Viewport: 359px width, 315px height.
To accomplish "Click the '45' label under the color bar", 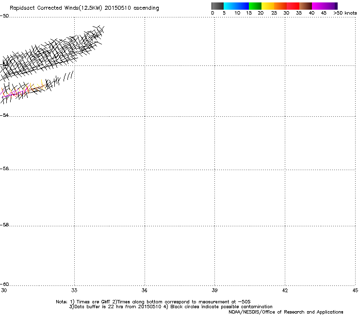I will (x=324, y=13).
